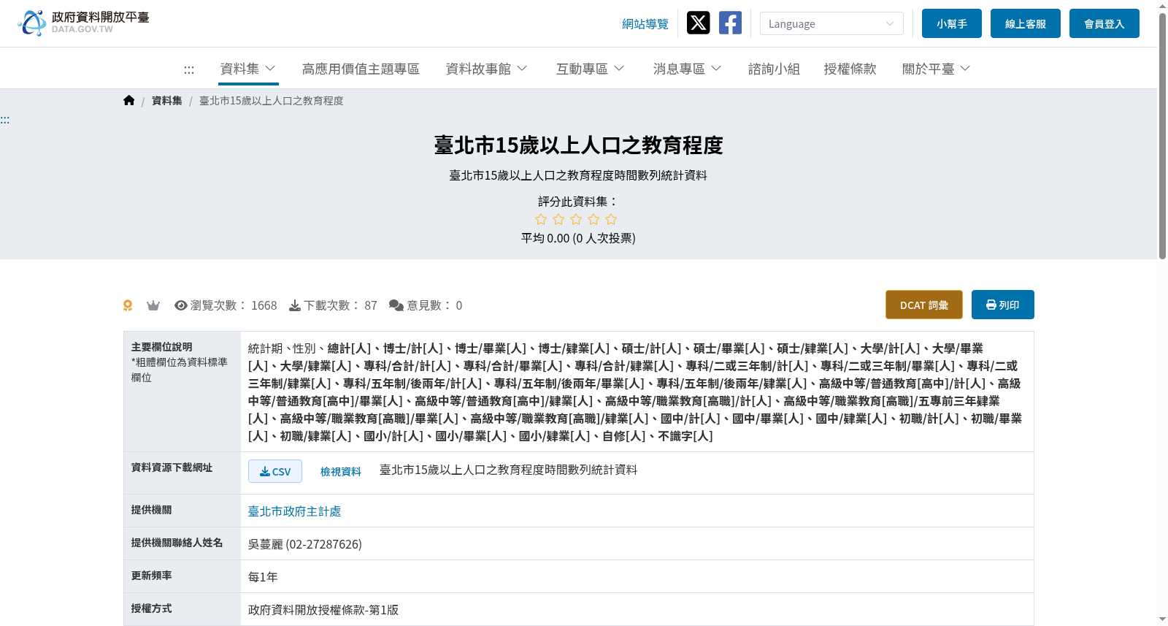
Task: Click the DCAT 詞彙 button
Action: [924, 305]
